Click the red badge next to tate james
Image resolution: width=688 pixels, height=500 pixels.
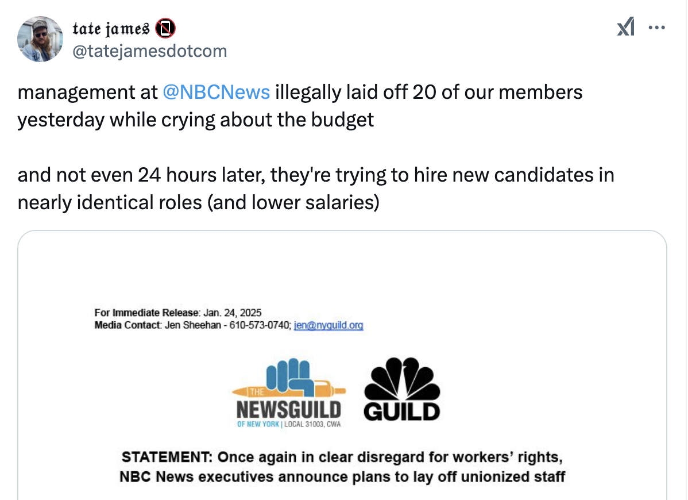(x=165, y=28)
